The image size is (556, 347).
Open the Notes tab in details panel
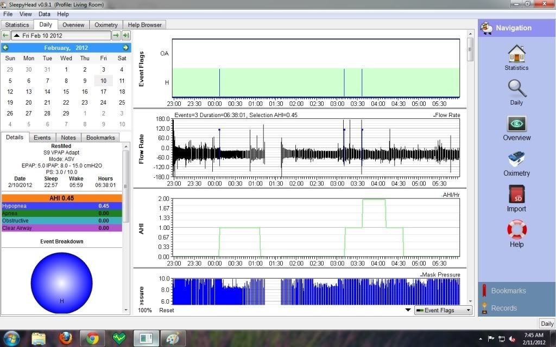tap(68, 137)
